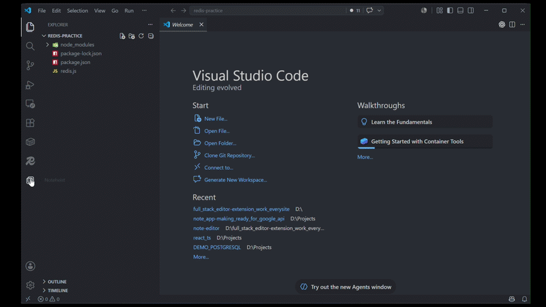
Task: Expand the node_modules folder
Action: tap(47, 44)
